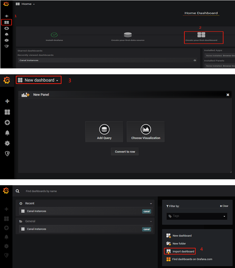The width and height of the screenshot is (235, 268).
Task: Click the canal tag in the Recent row
Action: (147, 211)
